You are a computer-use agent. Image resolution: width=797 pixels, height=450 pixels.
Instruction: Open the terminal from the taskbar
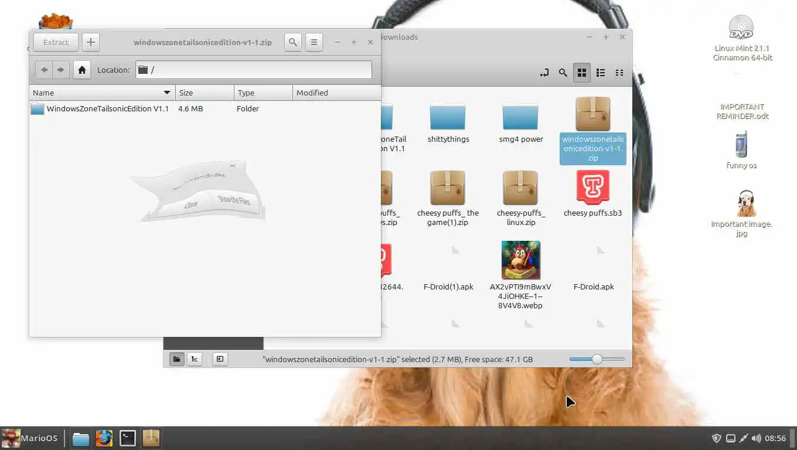coord(128,438)
